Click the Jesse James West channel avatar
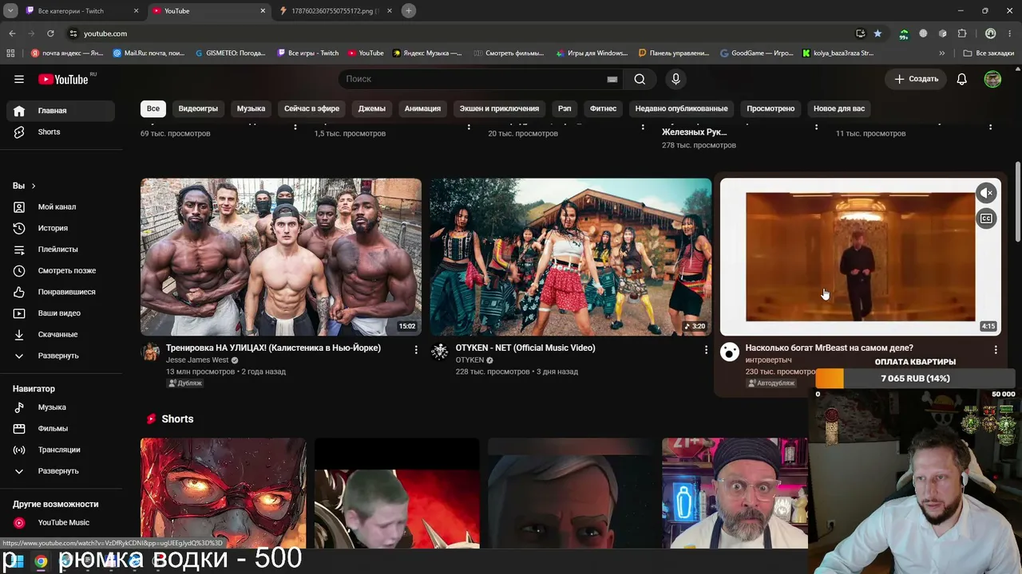The width and height of the screenshot is (1022, 574). point(151,352)
